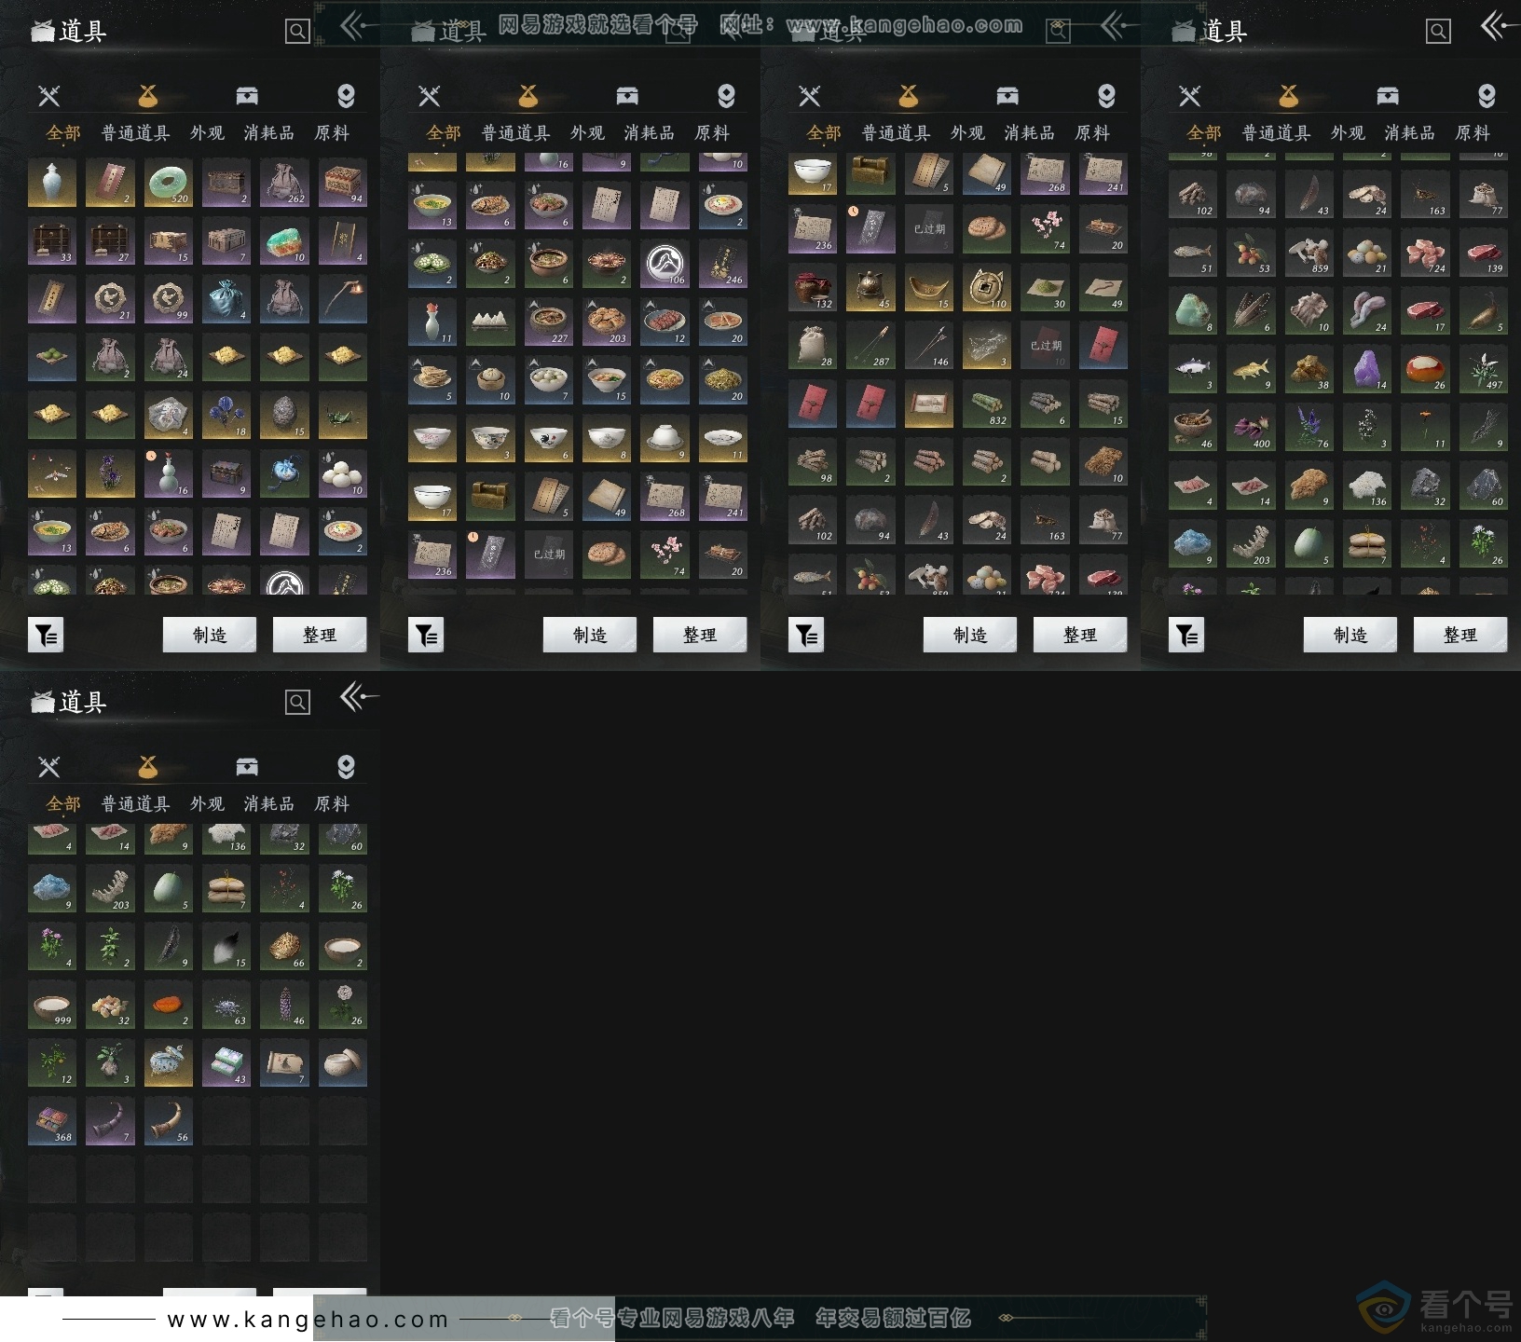Select the purple amethyst item with count 14
This screenshot has width=1521, height=1342.
pos(1367,369)
